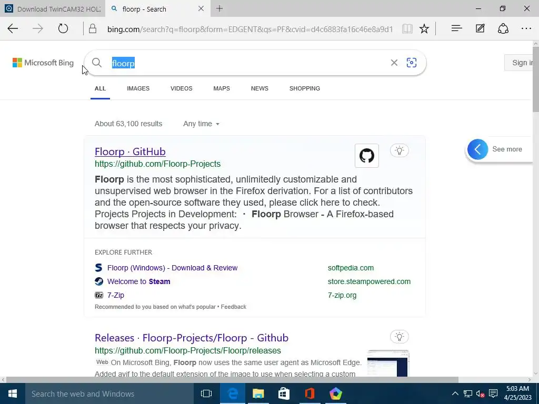Switch to SHOPPING tab
539x404 pixels.
click(305, 88)
